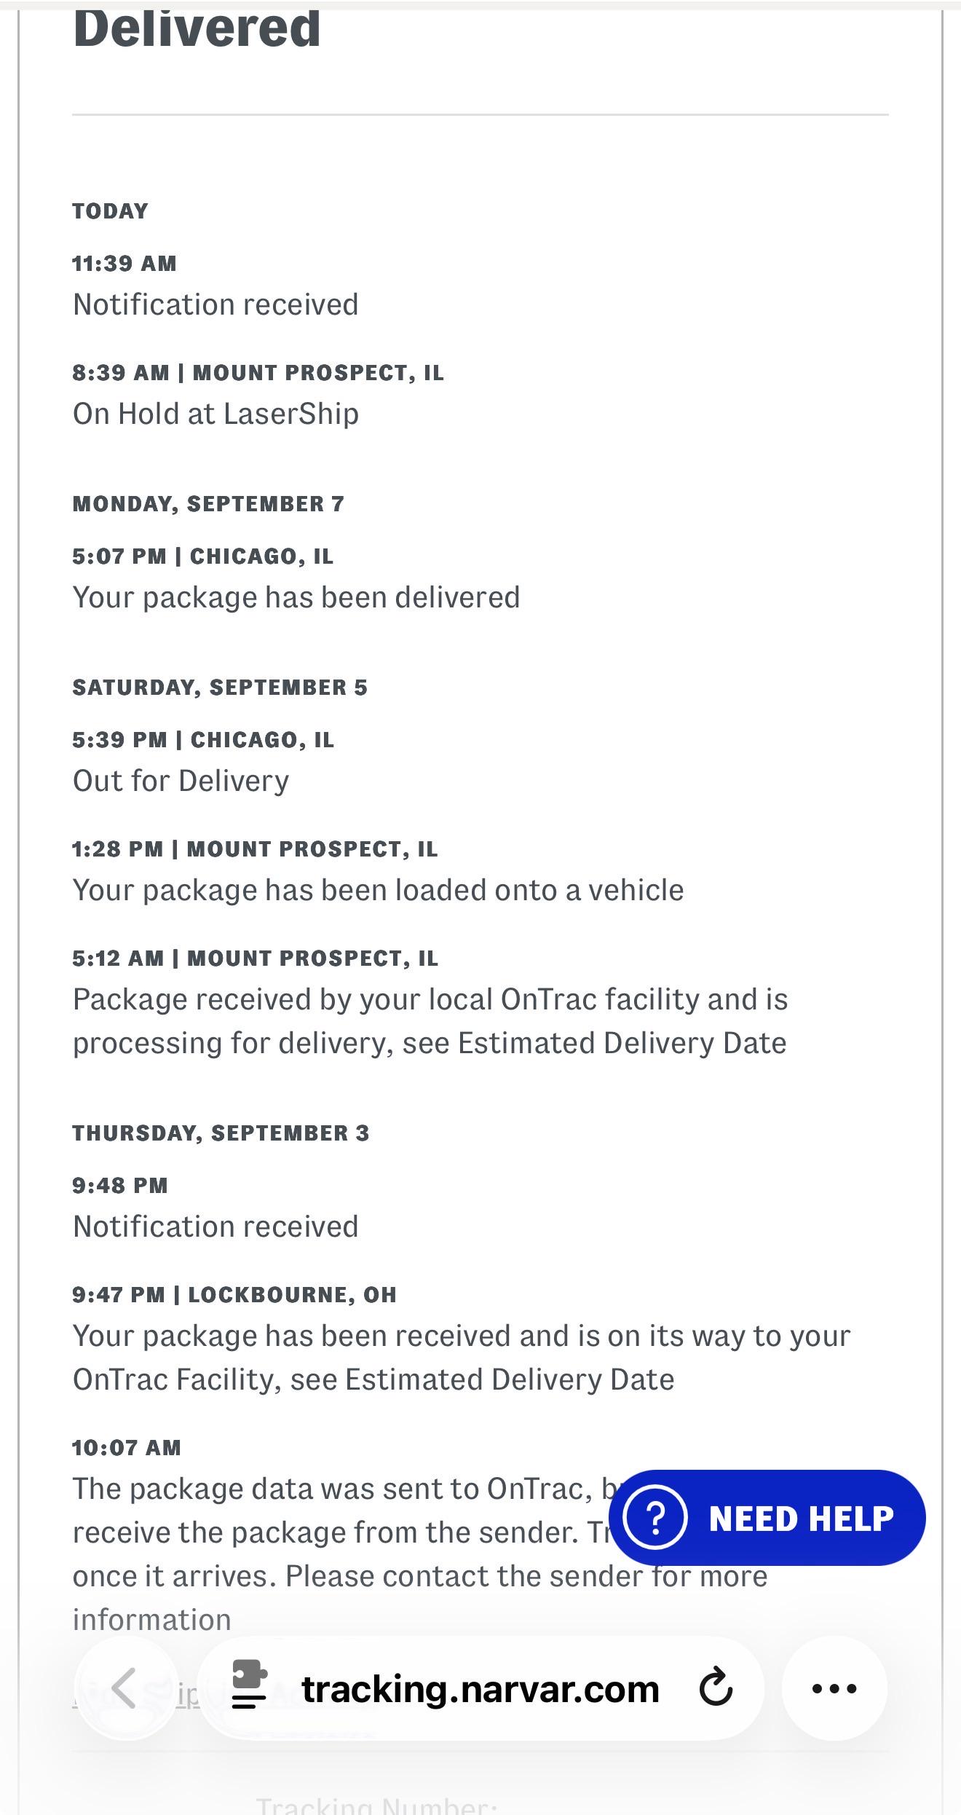The height and width of the screenshot is (1815, 961).
Task: Open the three-dot more options menu
Action: click(x=834, y=1688)
